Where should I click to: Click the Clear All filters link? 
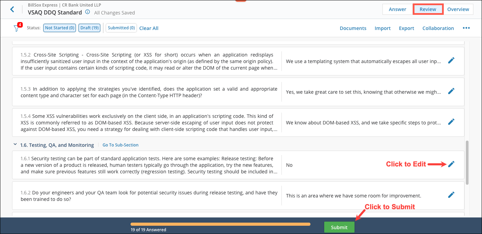coord(149,28)
